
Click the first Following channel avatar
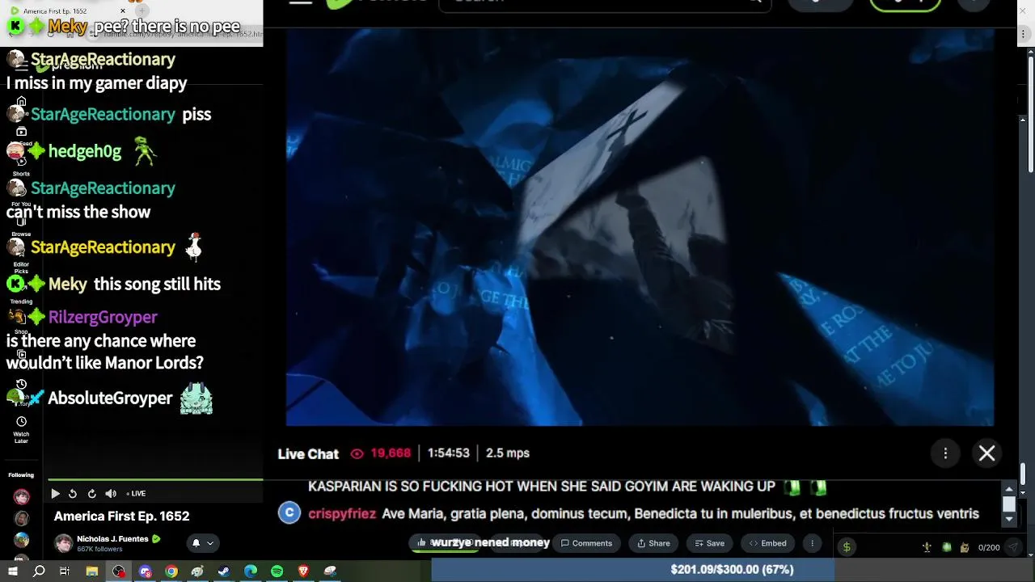(21, 497)
